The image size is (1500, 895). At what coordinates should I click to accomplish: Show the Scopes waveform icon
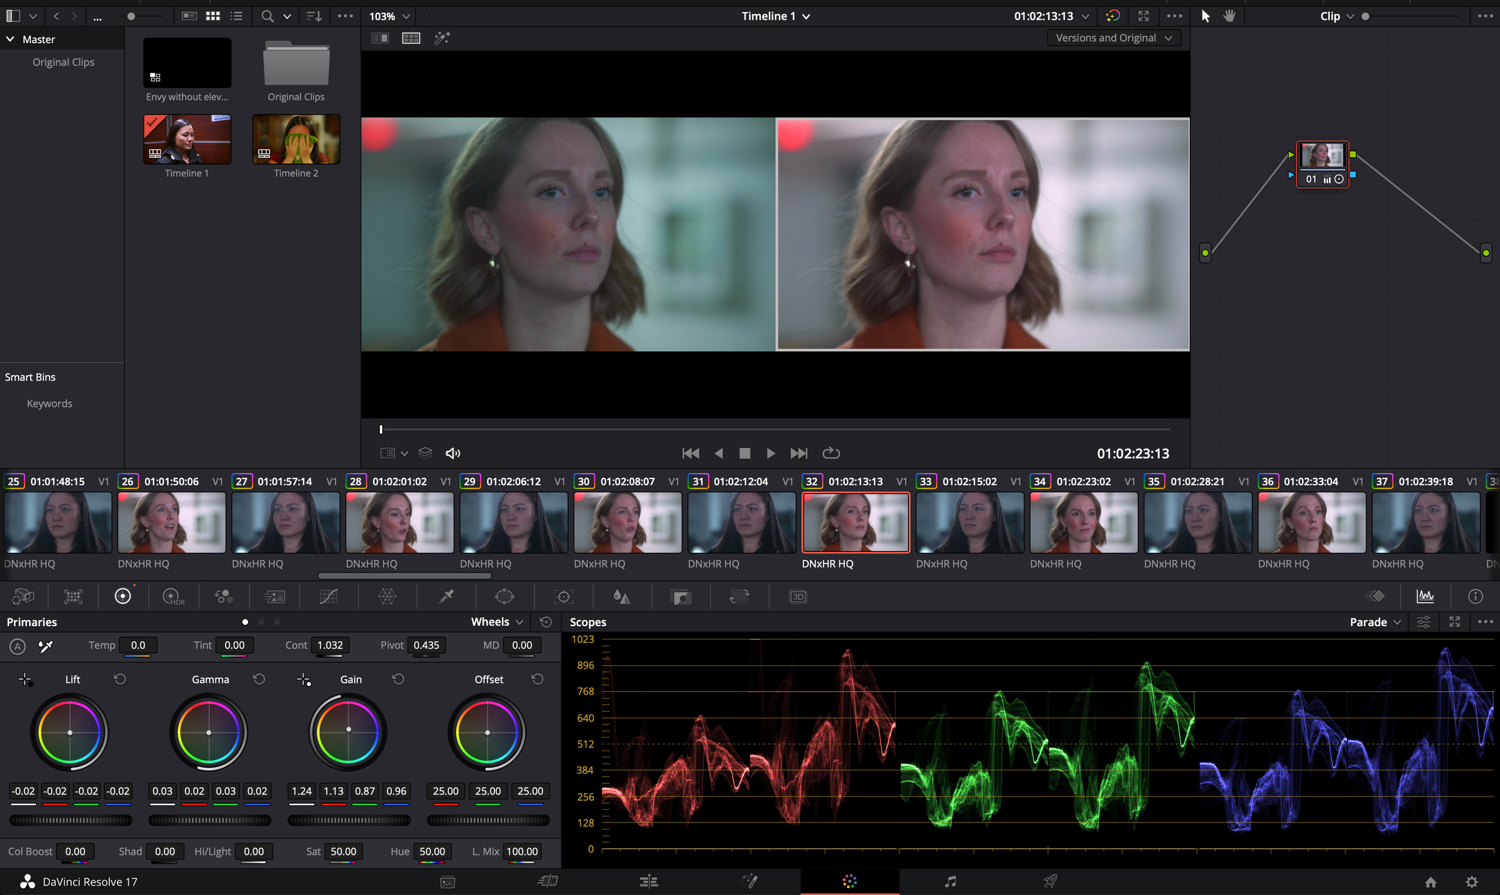pyautogui.click(x=1424, y=597)
